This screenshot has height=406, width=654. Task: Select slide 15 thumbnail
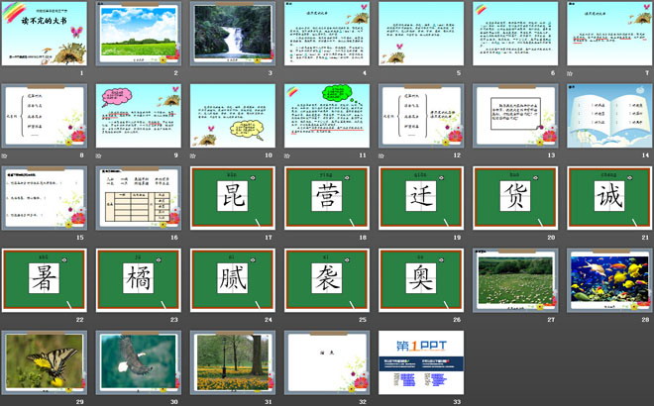click(x=45, y=198)
